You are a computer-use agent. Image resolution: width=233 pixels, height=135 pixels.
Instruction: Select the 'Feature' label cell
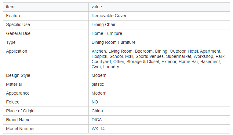click(46, 16)
